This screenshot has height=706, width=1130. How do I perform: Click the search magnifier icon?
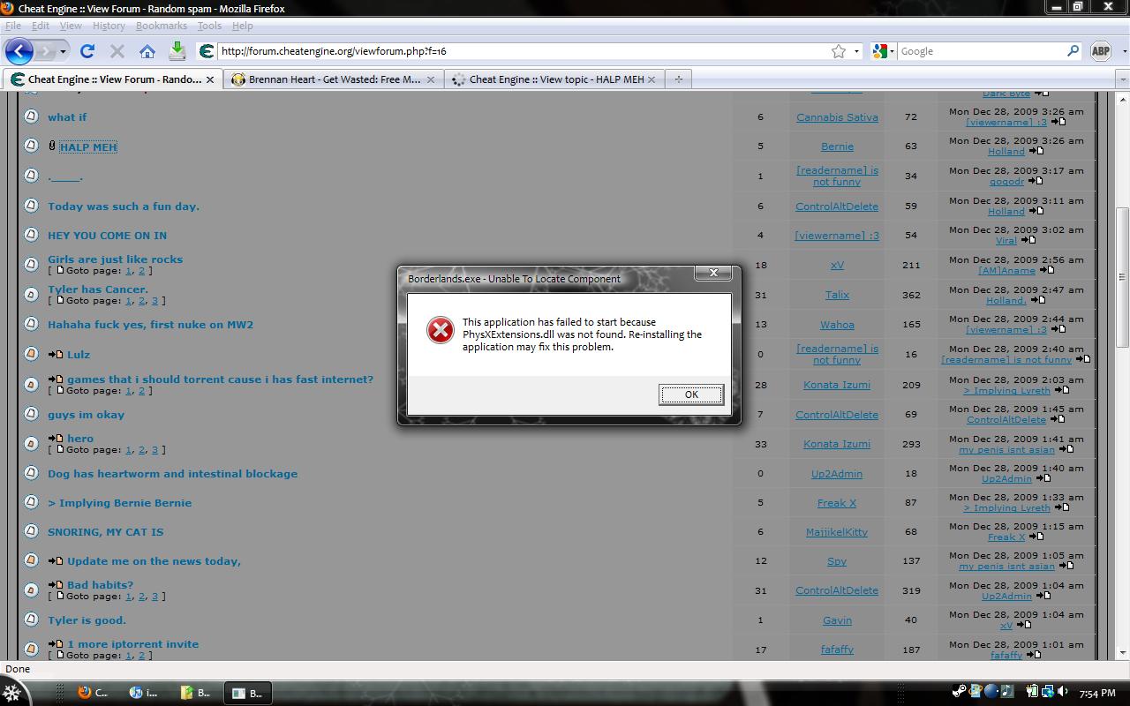[x=1073, y=51]
